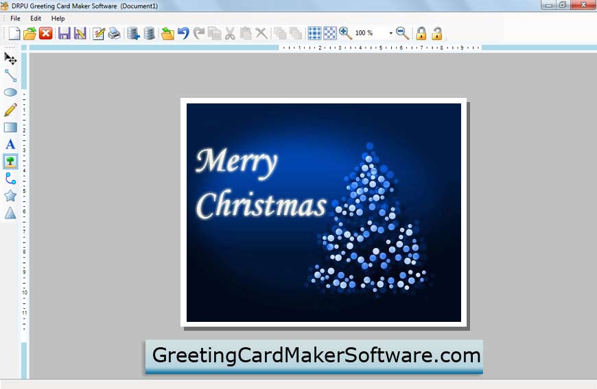This screenshot has width=597, height=389.
Task: Zoom out with magnifier minus icon
Action: click(x=402, y=34)
